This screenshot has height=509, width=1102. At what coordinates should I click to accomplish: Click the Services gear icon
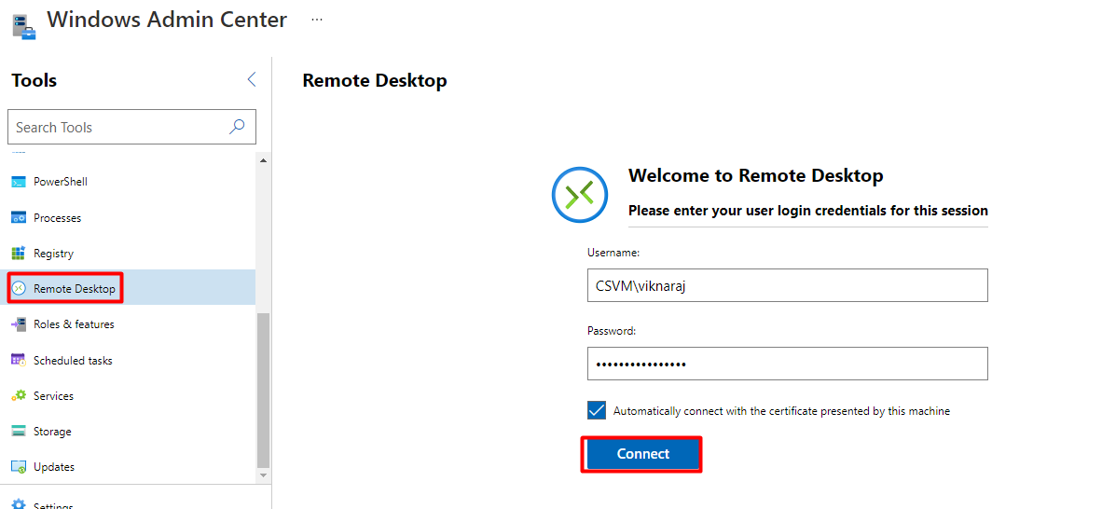[x=19, y=396]
